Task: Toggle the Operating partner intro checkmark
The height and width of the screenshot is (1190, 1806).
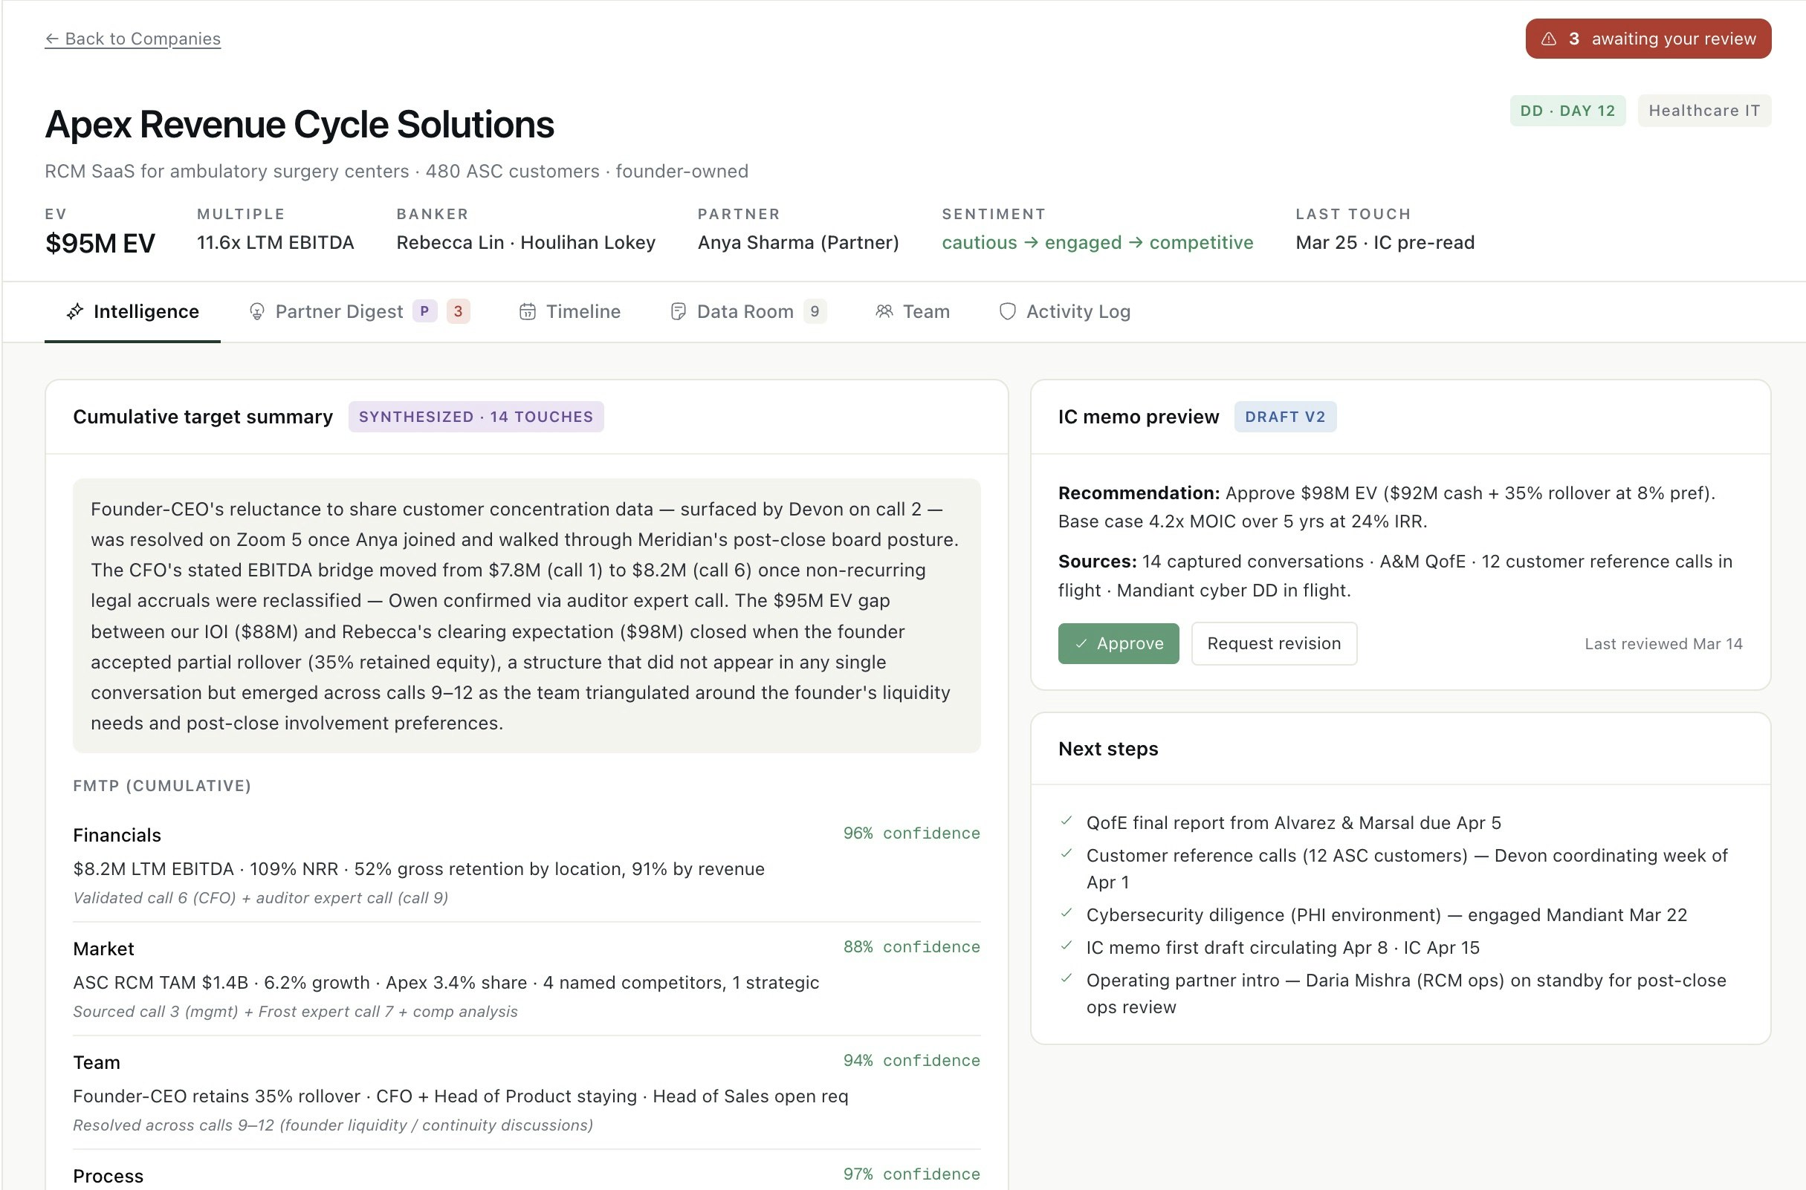Action: (x=1066, y=978)
